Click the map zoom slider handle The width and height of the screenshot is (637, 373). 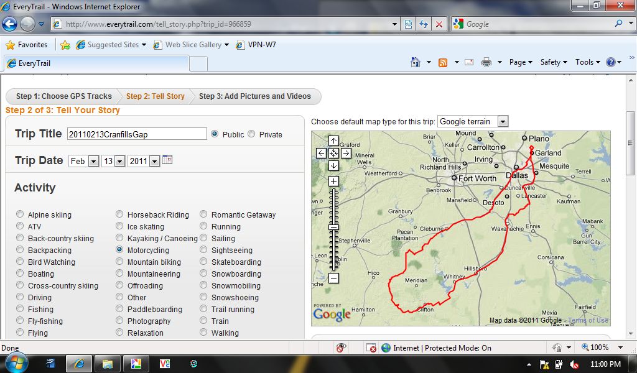pyautogui.click(x=333, y=228)
